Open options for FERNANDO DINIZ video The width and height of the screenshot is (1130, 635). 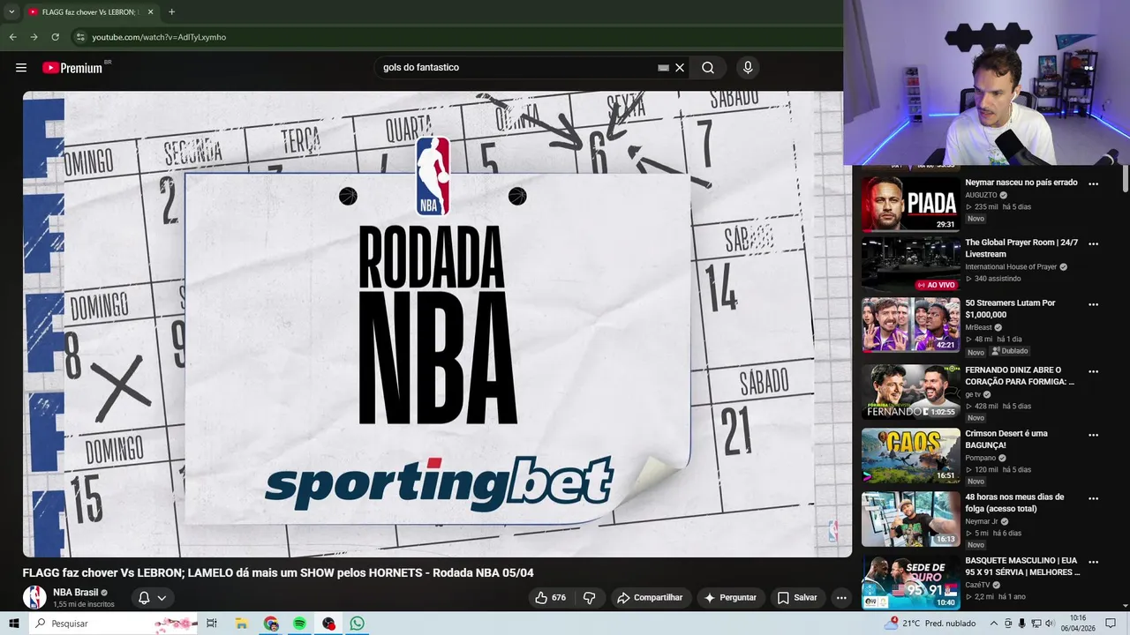tap(1093, 371)
